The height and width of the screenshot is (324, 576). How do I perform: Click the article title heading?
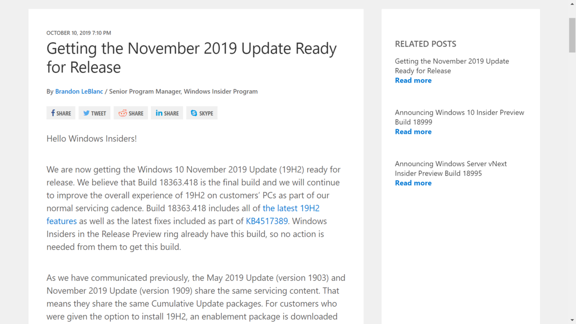[x=192, y=58]
